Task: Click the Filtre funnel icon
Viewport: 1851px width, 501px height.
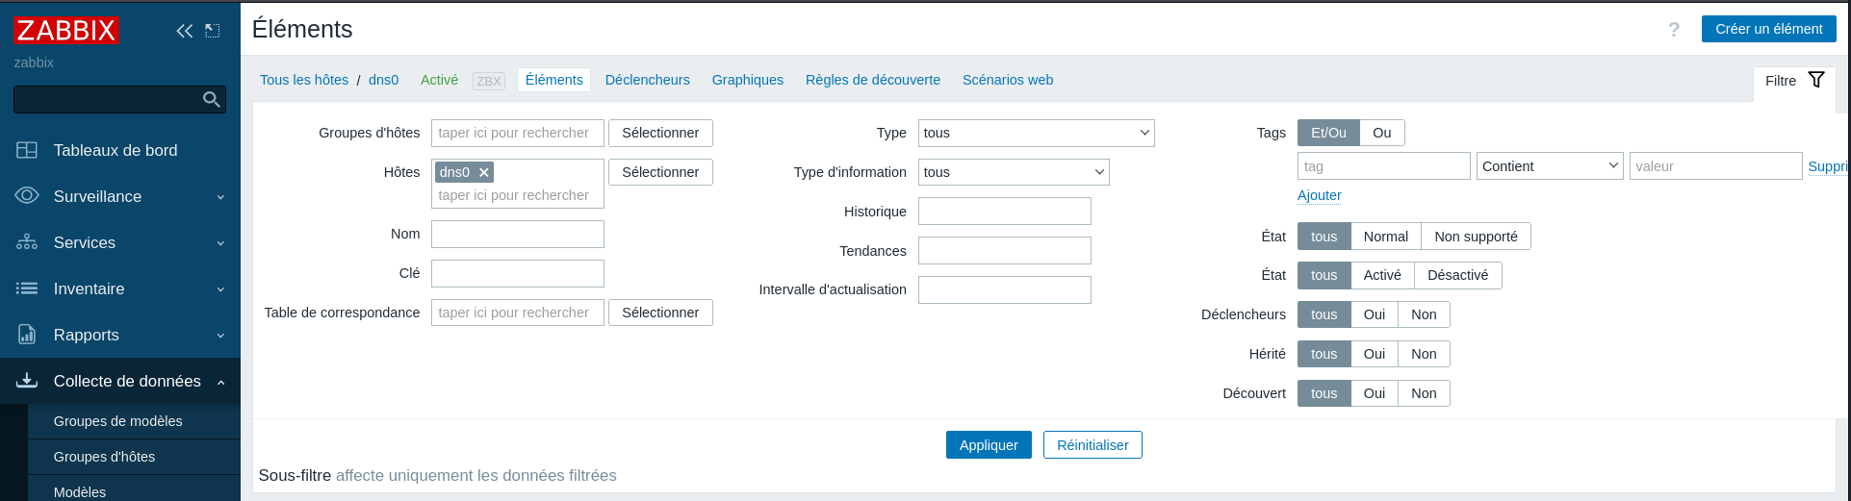Action: point(1816,80)
